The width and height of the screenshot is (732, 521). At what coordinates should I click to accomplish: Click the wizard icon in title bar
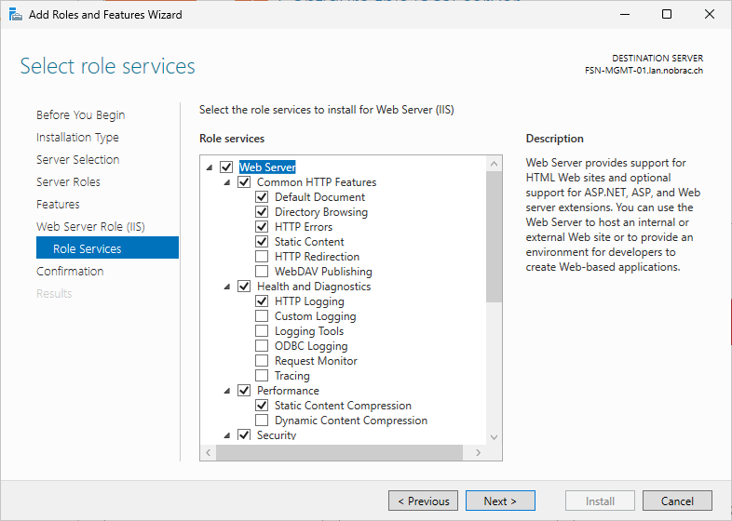(16, 15)
